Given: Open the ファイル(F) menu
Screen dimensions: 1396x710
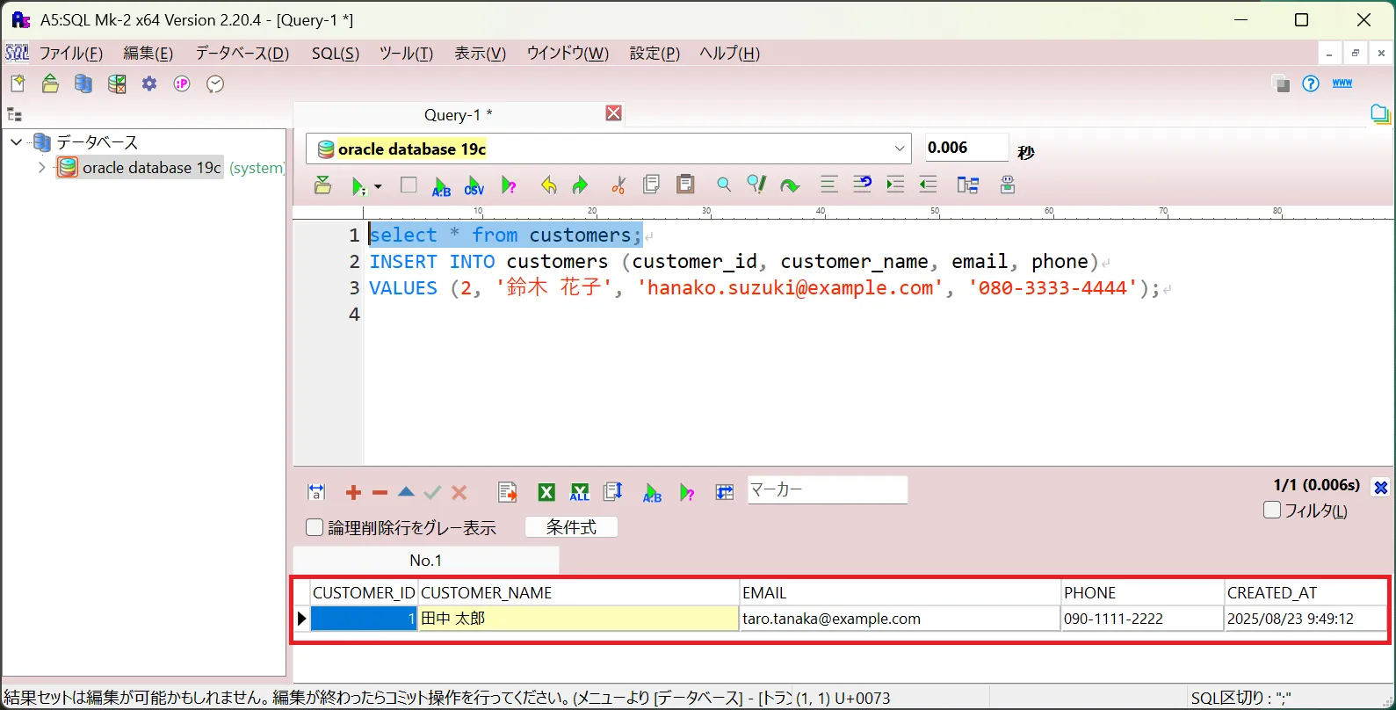Looking at the screenshot, I should 71,53.
